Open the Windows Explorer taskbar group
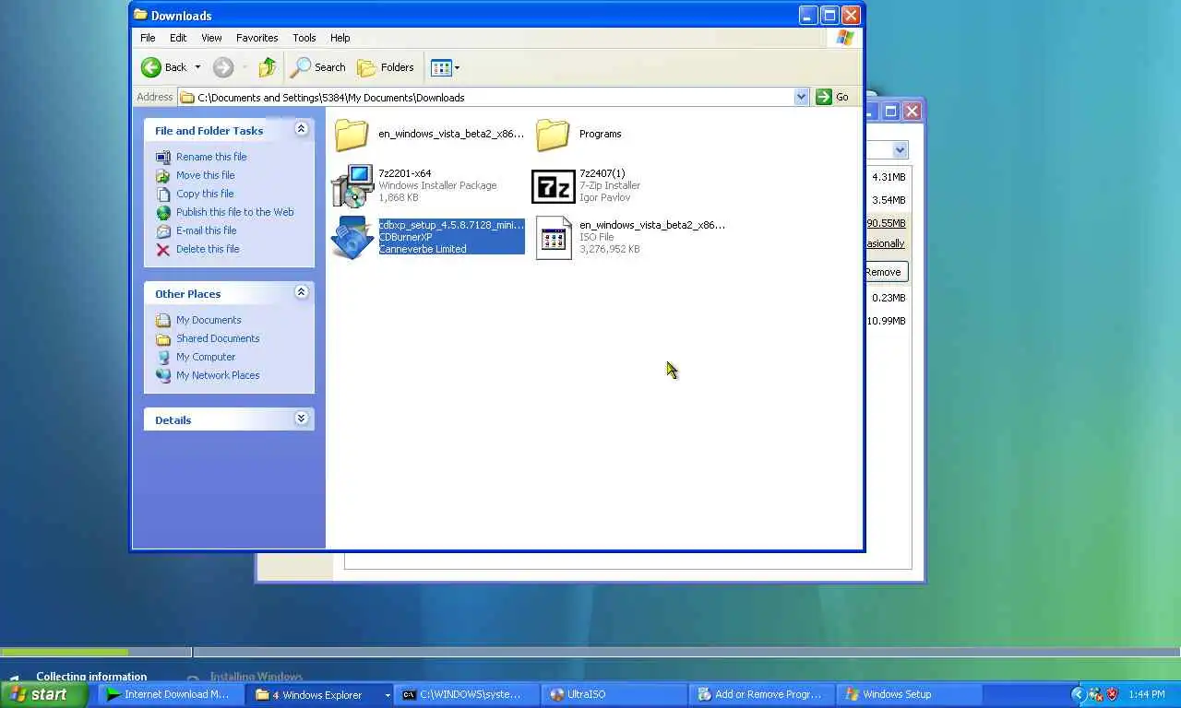 pos(322,694)
